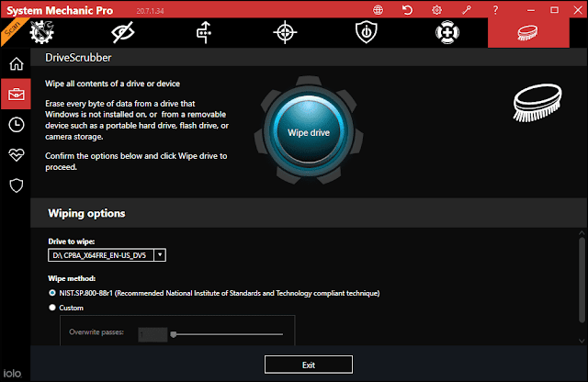Viewport: 588px width, 382px height.
Task: Click the DriveScrubber page title
Action: [78, 58]
